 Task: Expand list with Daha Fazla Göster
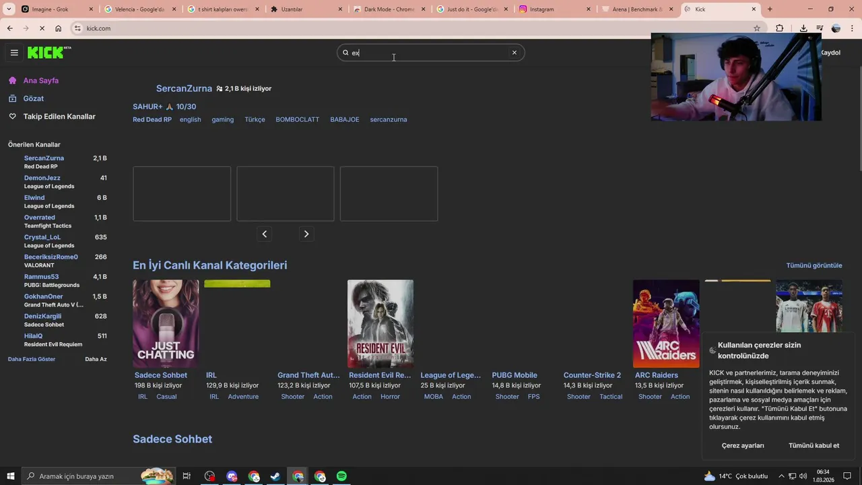click(x=32, y=359)
